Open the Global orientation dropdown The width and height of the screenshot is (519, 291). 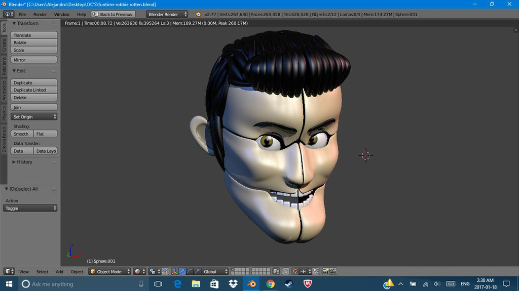pyautogui.click(x=215, y=271)
